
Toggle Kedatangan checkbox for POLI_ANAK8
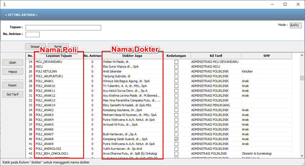176,139
